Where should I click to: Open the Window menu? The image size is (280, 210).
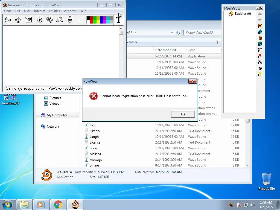(x=70, y=11)
